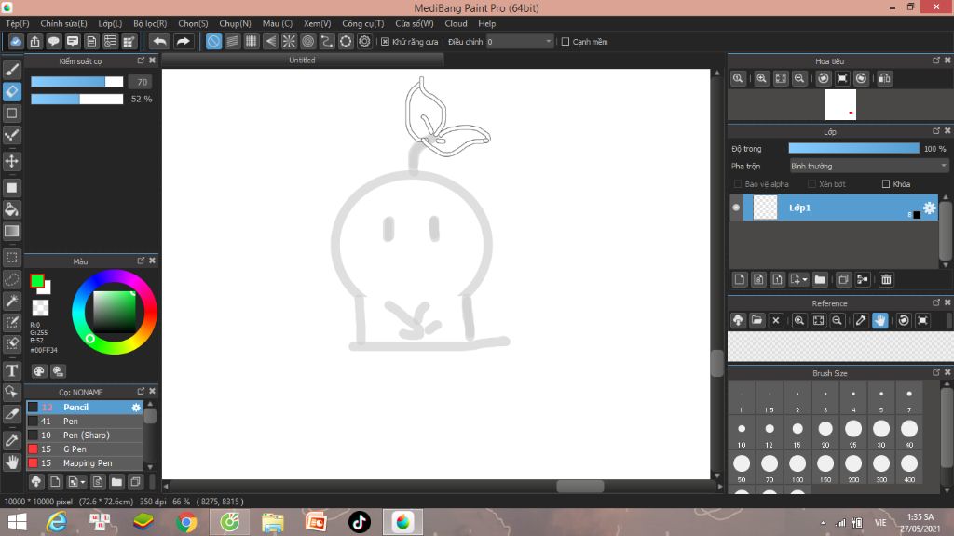Click the brush opacity slider at 52 %

point(76,99)
